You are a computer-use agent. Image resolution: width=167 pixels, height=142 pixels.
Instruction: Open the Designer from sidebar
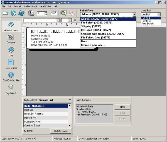coord(11,39)
